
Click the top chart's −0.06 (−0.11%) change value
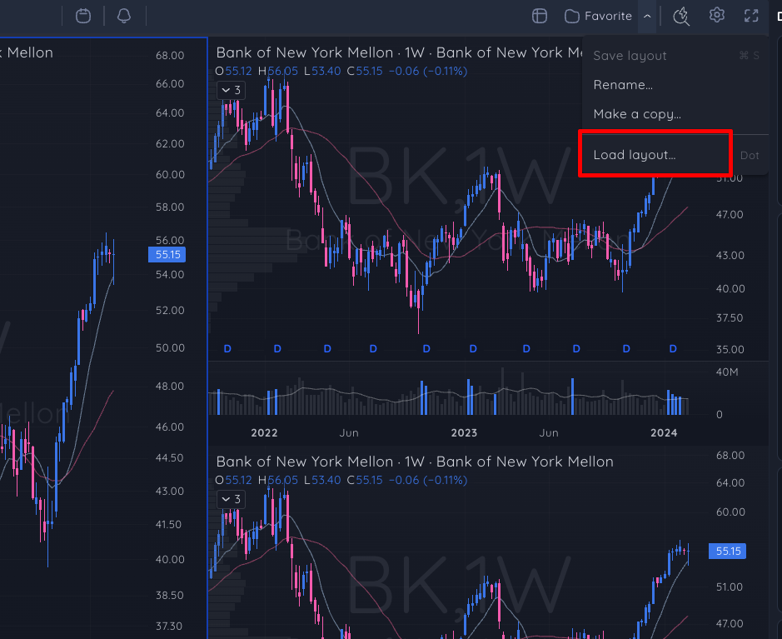pos(428,72)
